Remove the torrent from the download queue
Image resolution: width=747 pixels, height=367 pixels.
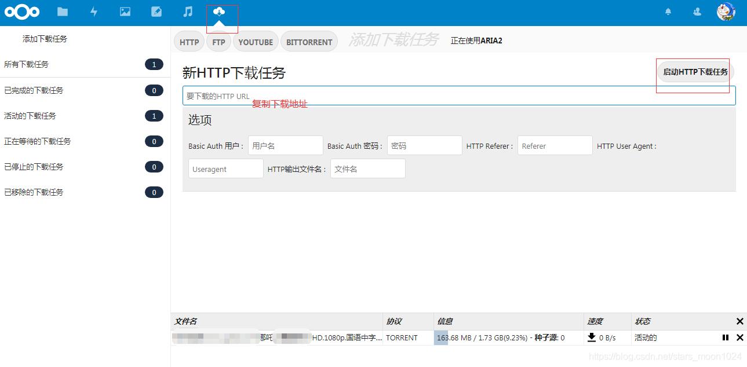[740, 337]
